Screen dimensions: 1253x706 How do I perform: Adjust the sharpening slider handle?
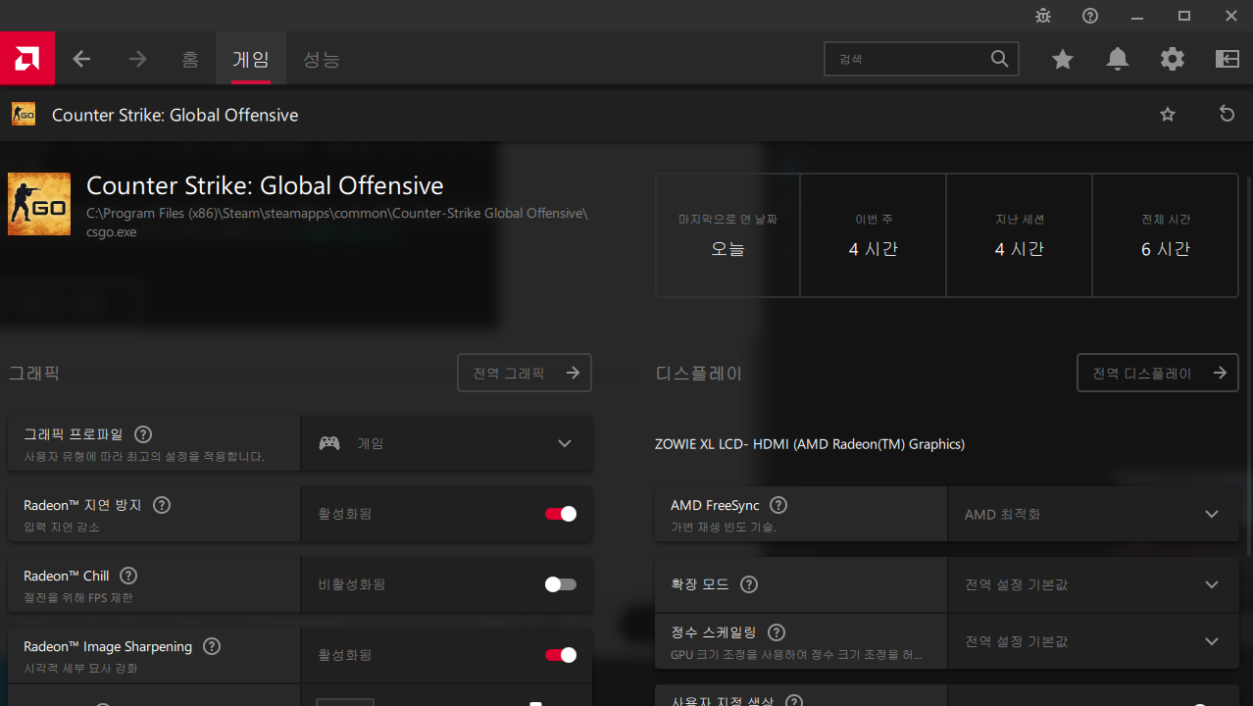click(x=535, y=703)
